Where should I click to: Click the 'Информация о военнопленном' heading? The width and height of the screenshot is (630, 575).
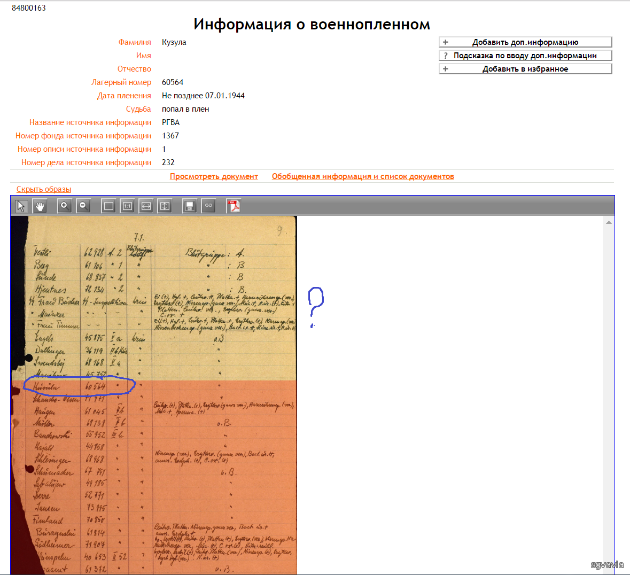(x=312, y=25)
